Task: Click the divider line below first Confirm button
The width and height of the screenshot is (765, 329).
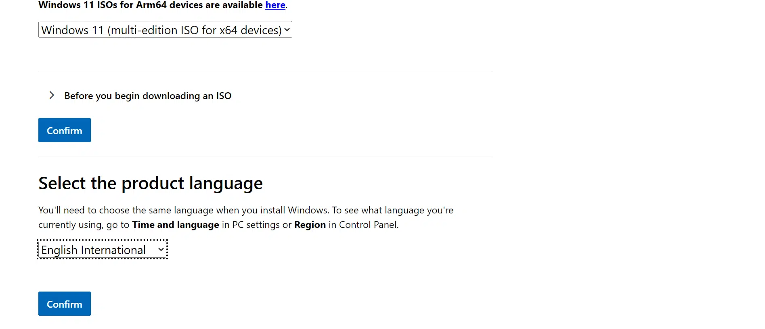Action: pos(265,157)
